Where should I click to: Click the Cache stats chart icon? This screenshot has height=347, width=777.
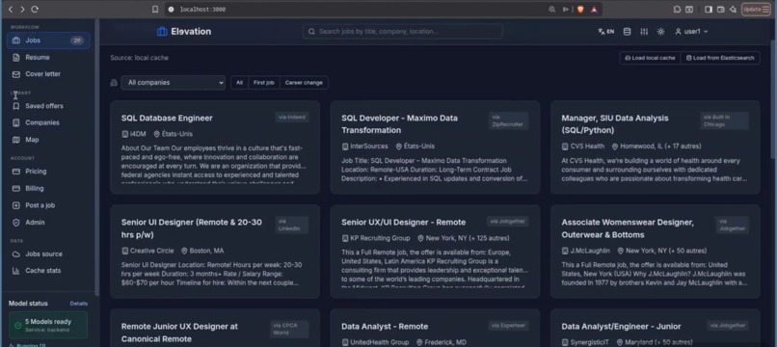pos(15,271)
